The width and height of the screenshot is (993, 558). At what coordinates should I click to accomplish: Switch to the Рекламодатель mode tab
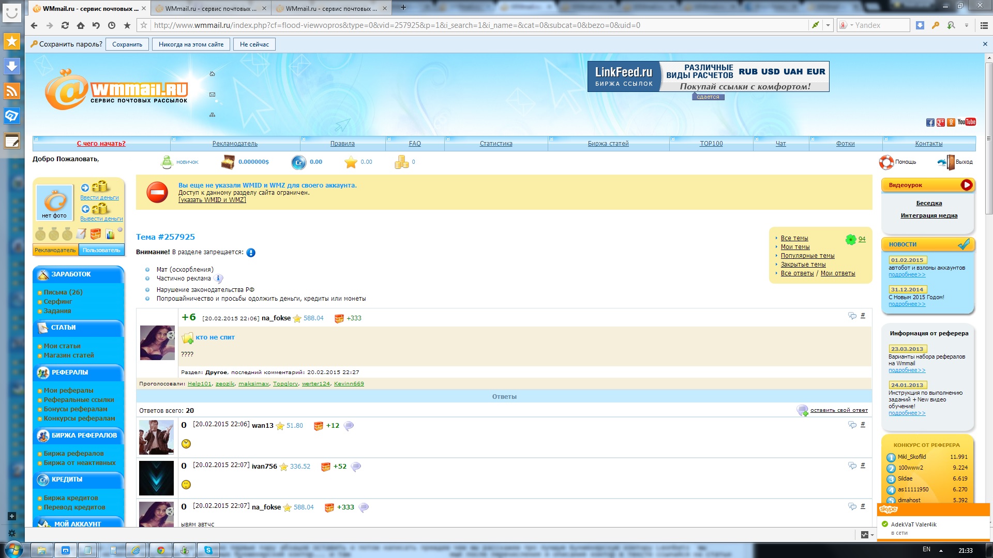(55, 251)
